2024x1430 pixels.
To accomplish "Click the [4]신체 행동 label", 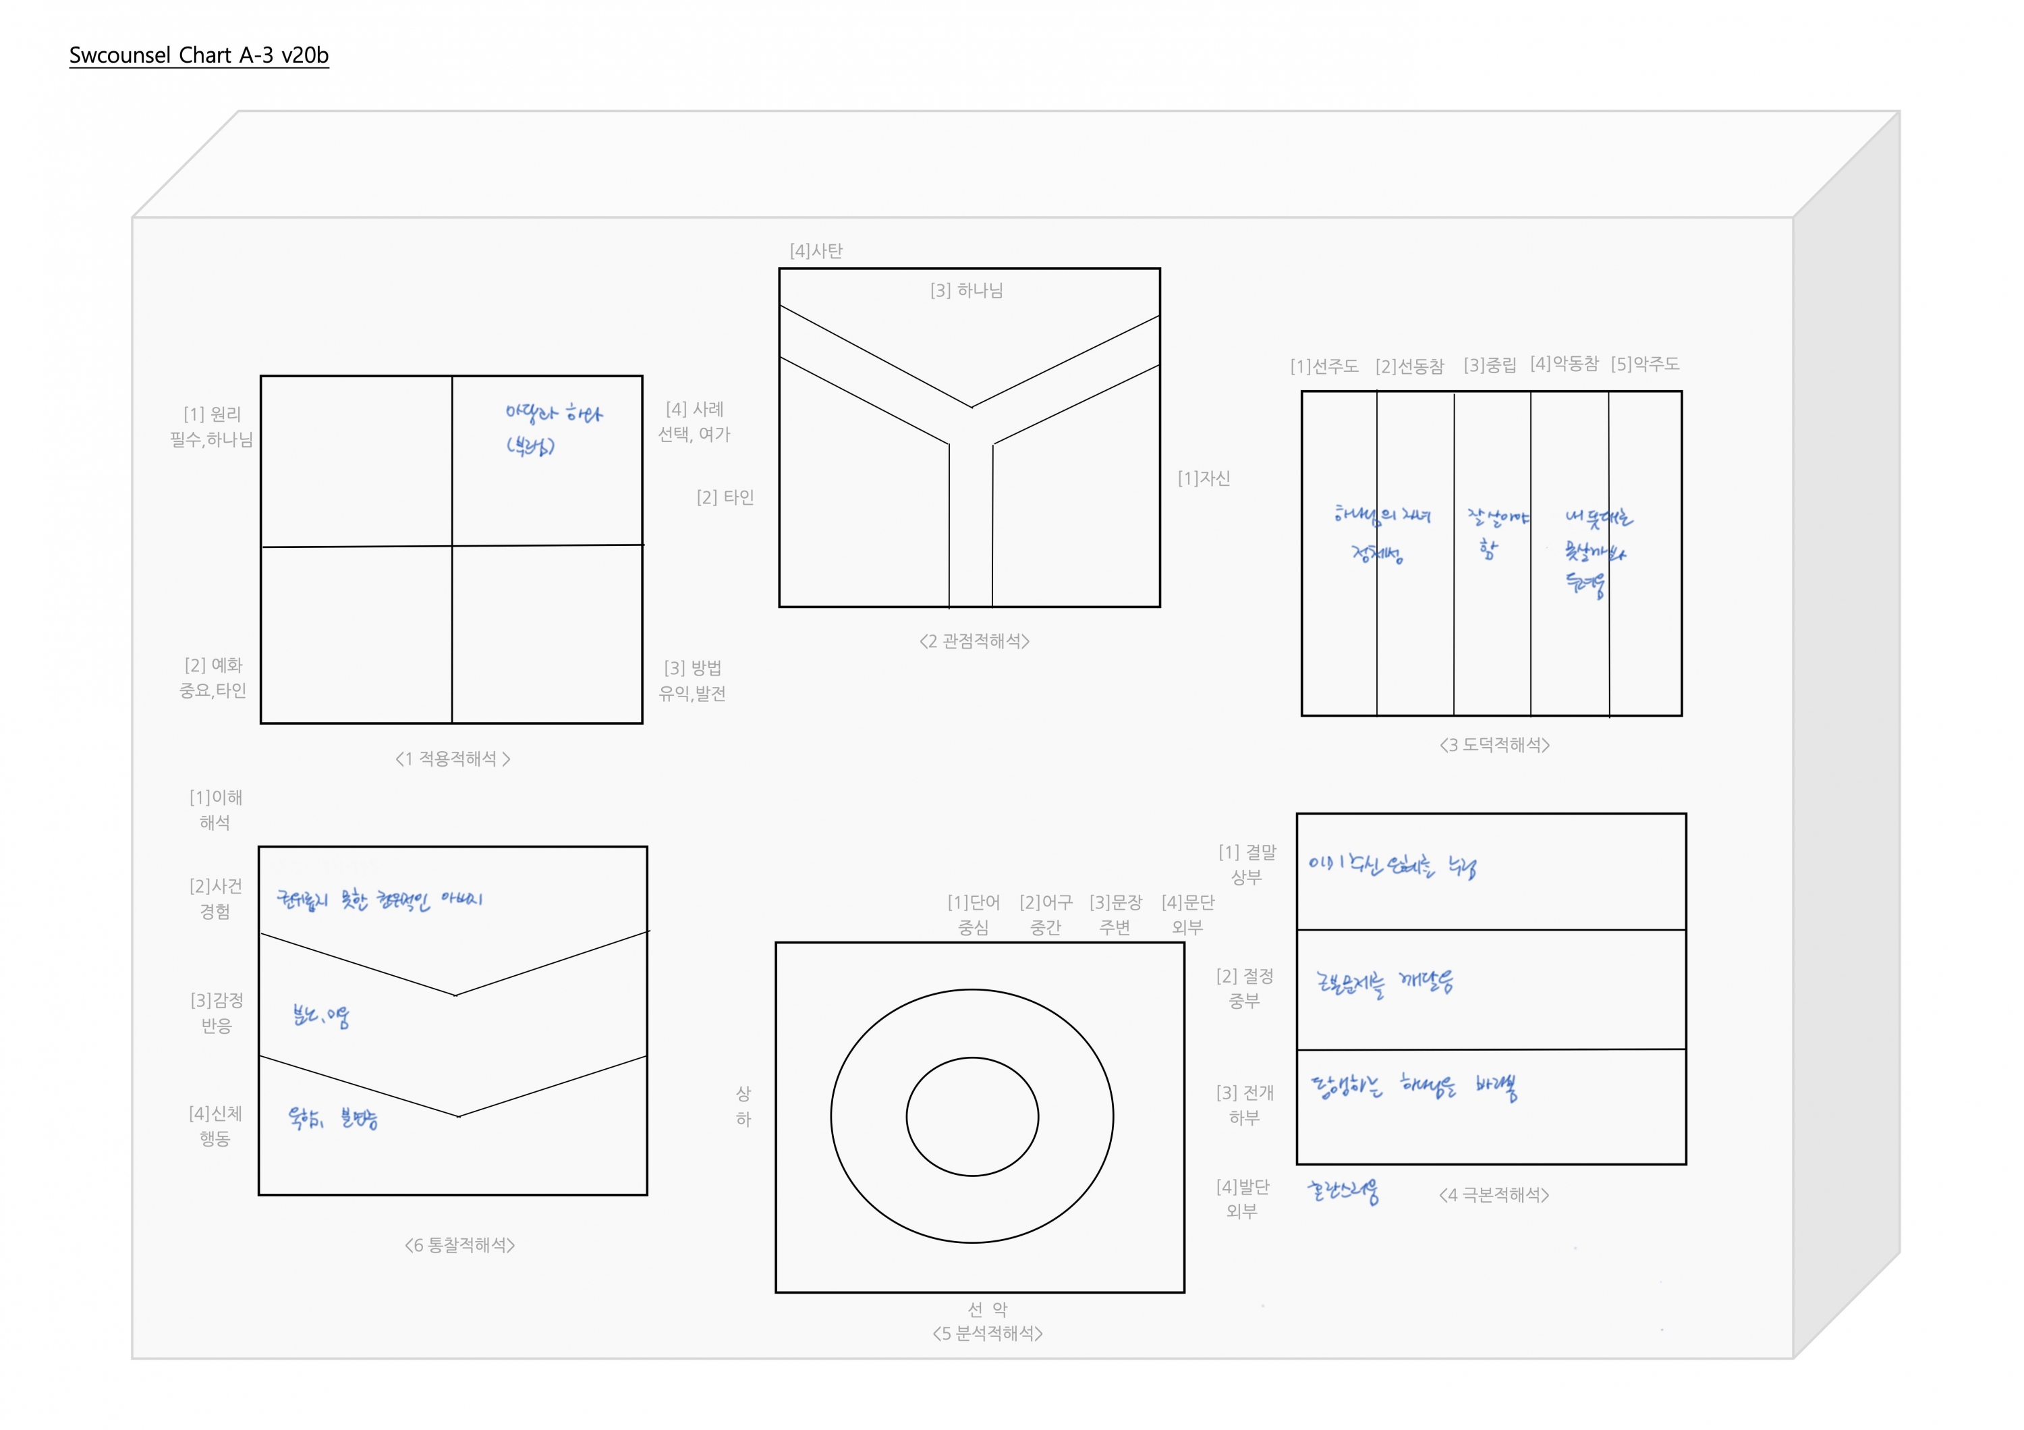I will [215, 1126].
